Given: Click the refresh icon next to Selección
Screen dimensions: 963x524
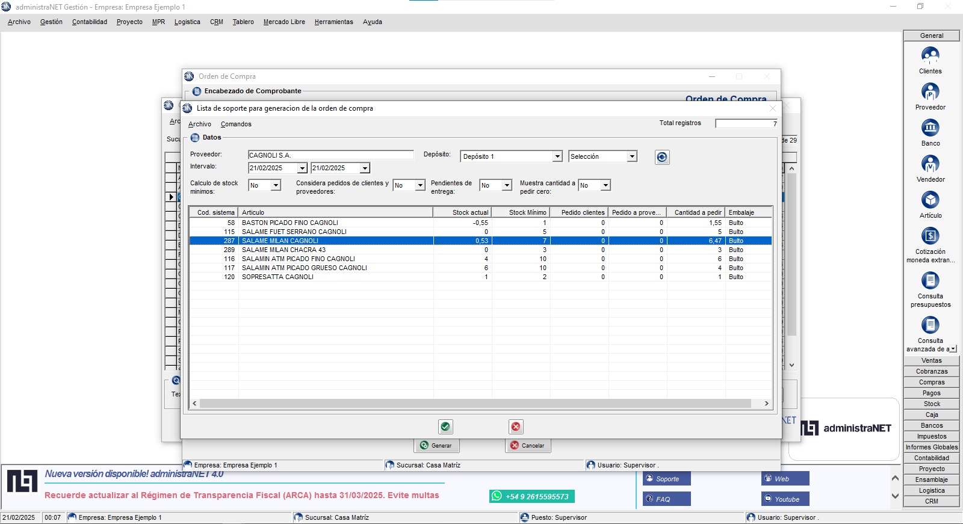Looking at the screenshot, I should (662, 157).
